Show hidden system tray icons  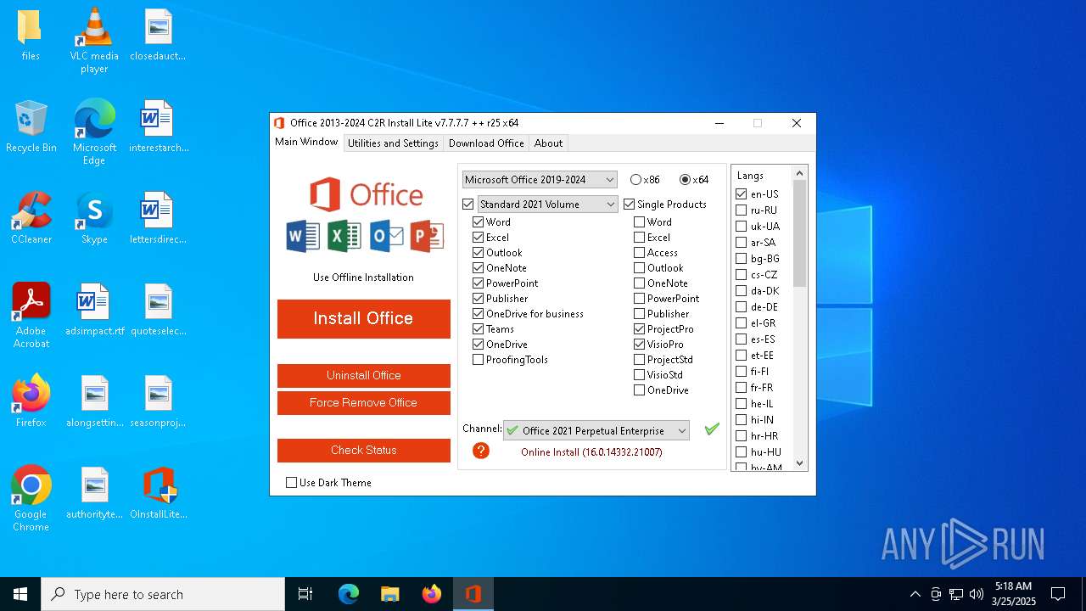tap(915, 594)
